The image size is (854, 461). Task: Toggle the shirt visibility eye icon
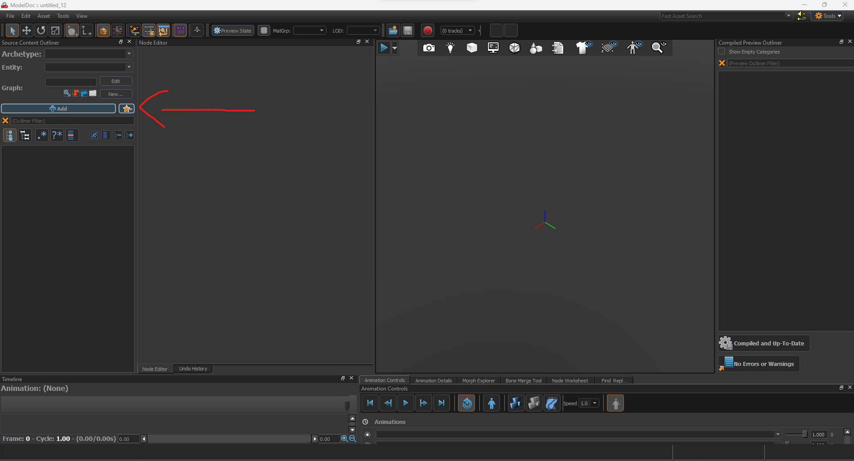point(584,48)
